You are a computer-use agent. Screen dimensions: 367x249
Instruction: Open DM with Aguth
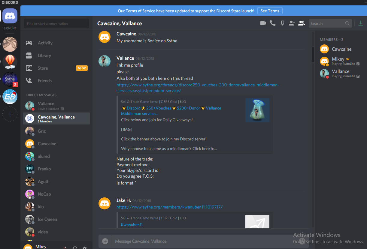(x=56, y=181)
